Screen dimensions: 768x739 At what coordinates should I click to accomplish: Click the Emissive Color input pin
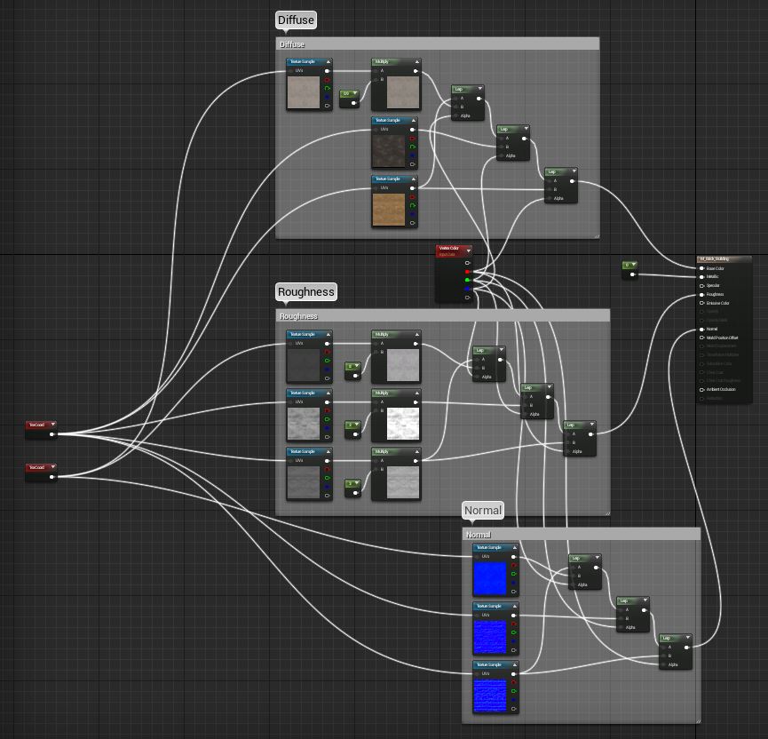702,304
